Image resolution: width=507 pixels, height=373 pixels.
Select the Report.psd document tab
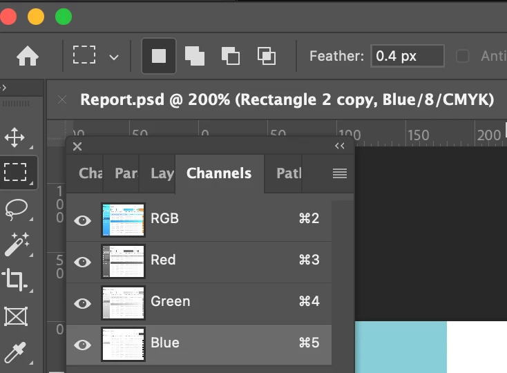click(x=287, y=99)
